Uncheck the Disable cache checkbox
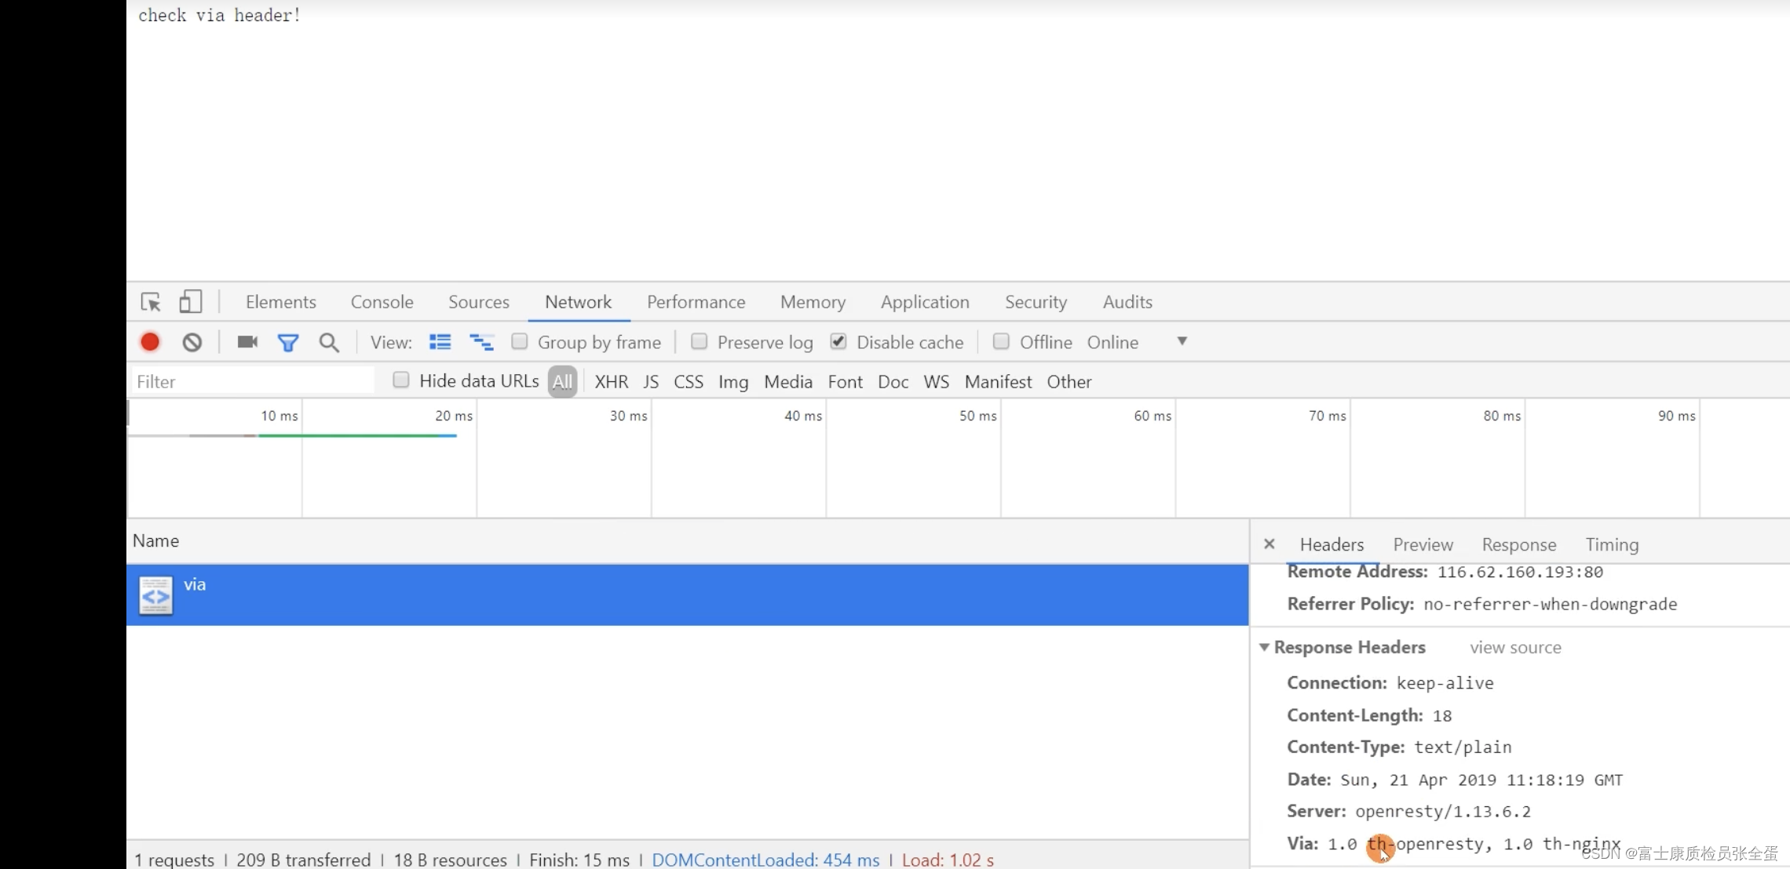1790x869 pixels. 838,341
